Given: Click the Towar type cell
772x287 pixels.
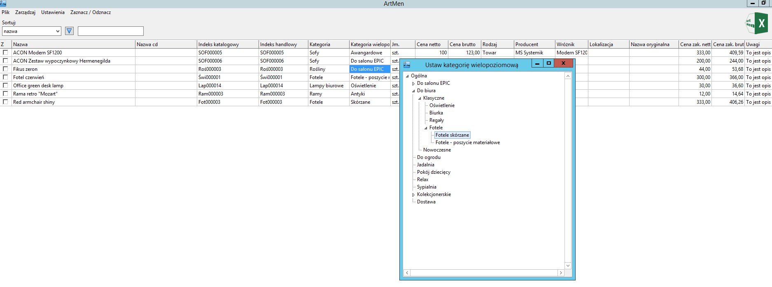Looking at the screenshot, I should (x=497, y=52).
